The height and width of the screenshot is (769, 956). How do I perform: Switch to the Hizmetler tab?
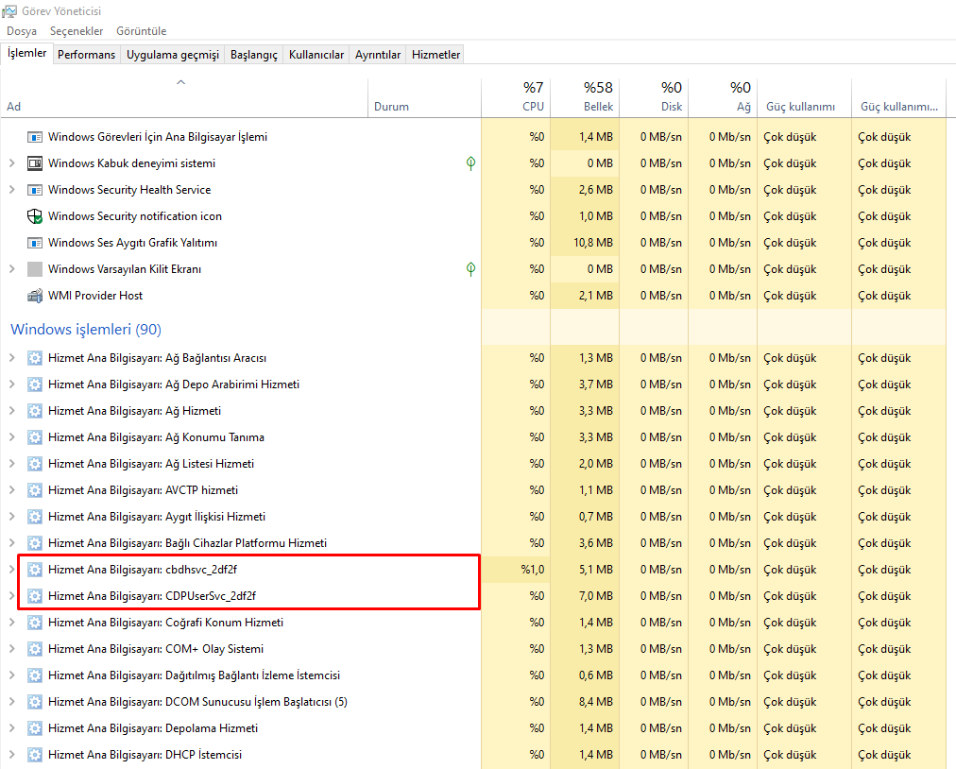pyautogui.click(x=435, y=54)
